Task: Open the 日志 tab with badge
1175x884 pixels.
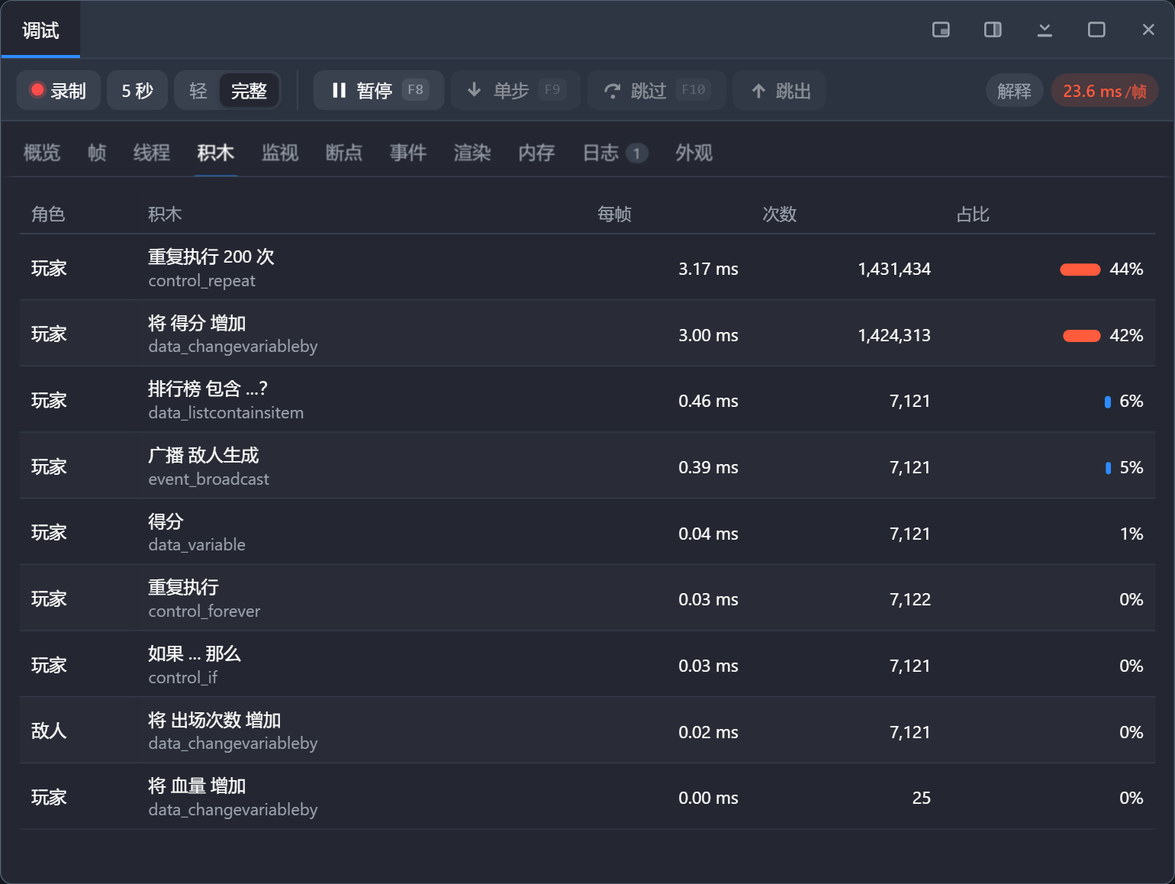Action: pos(615,153)
